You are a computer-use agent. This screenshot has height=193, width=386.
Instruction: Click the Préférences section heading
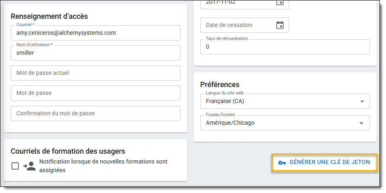[x=220, y=85]
